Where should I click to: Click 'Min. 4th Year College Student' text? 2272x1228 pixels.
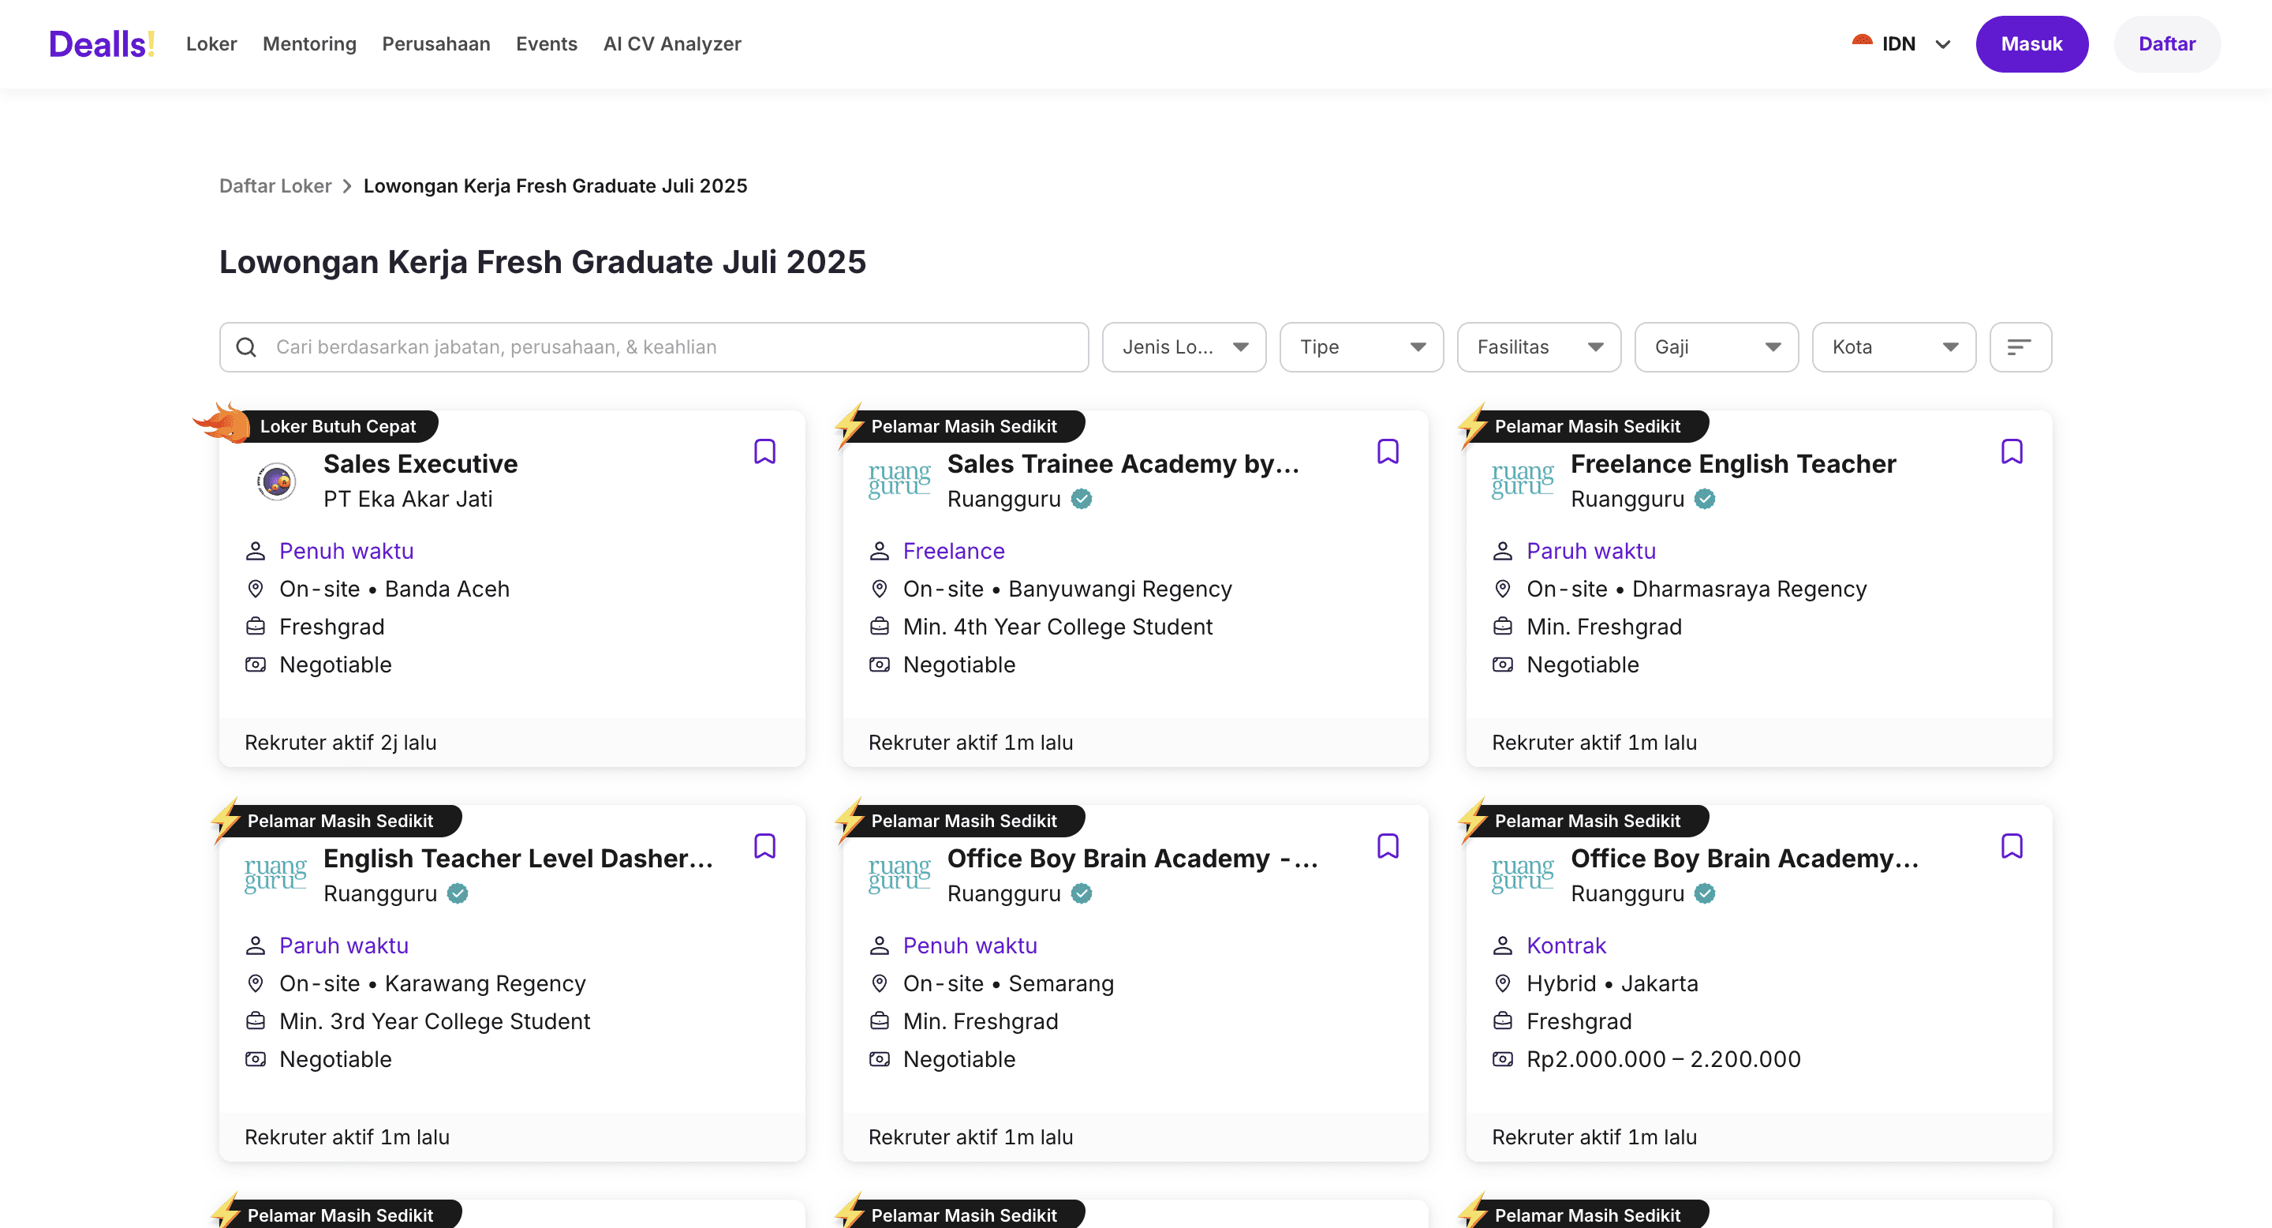[1057, 627]
